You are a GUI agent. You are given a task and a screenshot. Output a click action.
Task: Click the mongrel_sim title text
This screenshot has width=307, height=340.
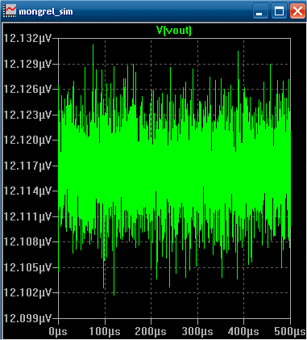(x=46, y=12)
